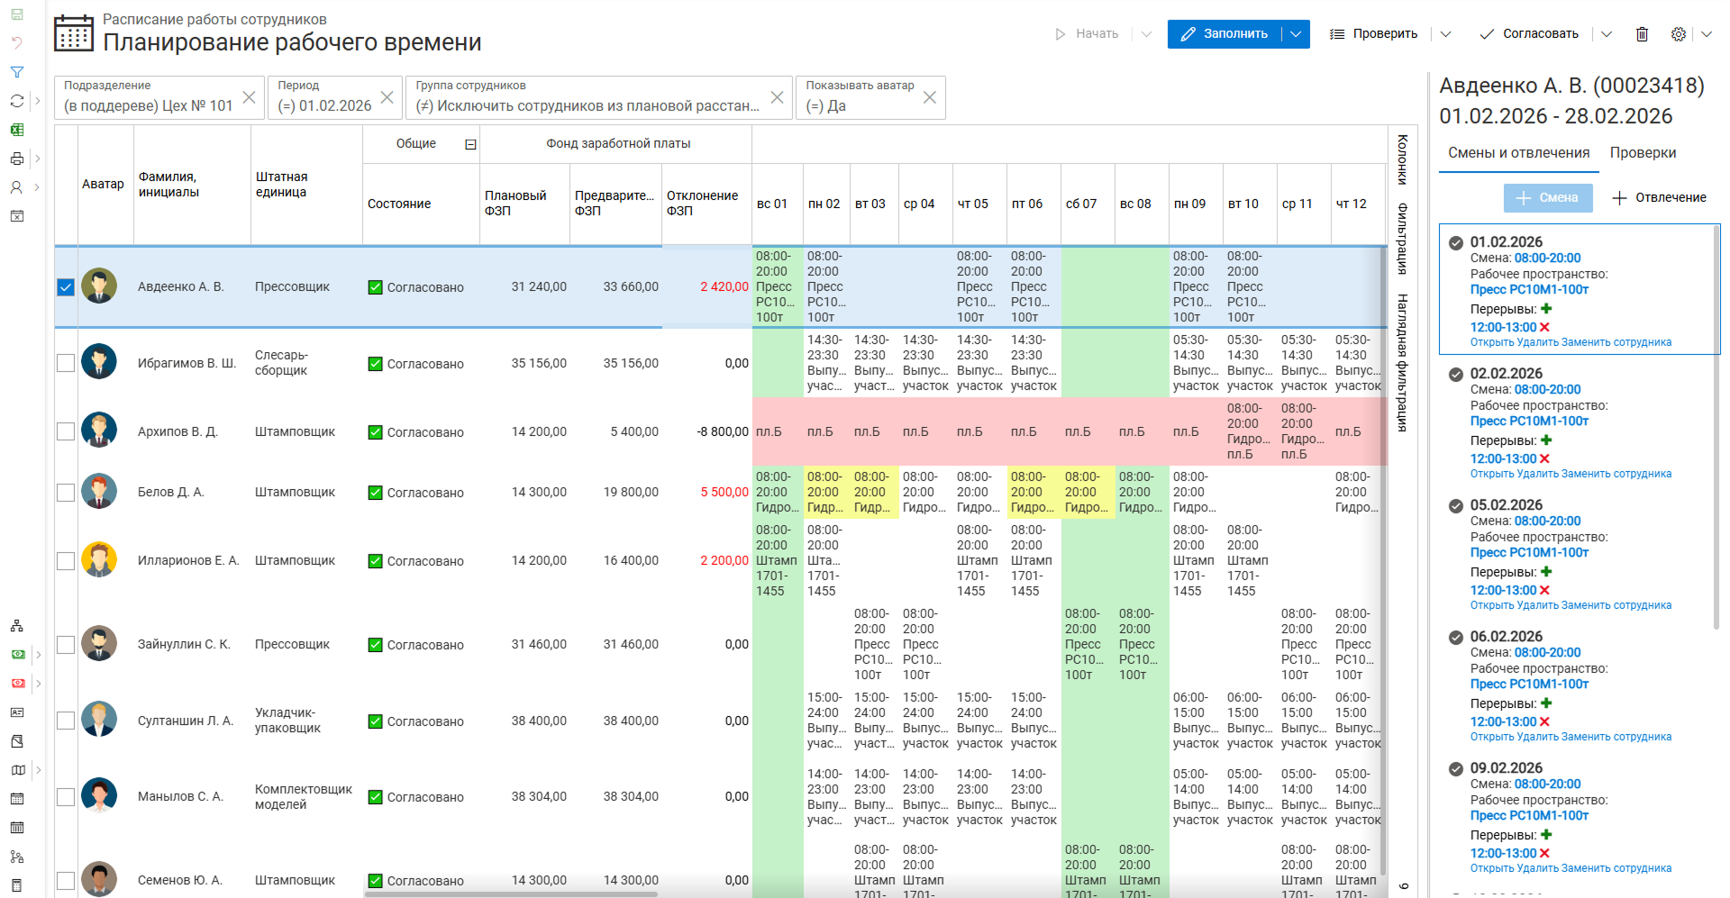Click the green save icon in left sidebar
The height and width of the screenshot is (898, 1730).
[17, 15]
